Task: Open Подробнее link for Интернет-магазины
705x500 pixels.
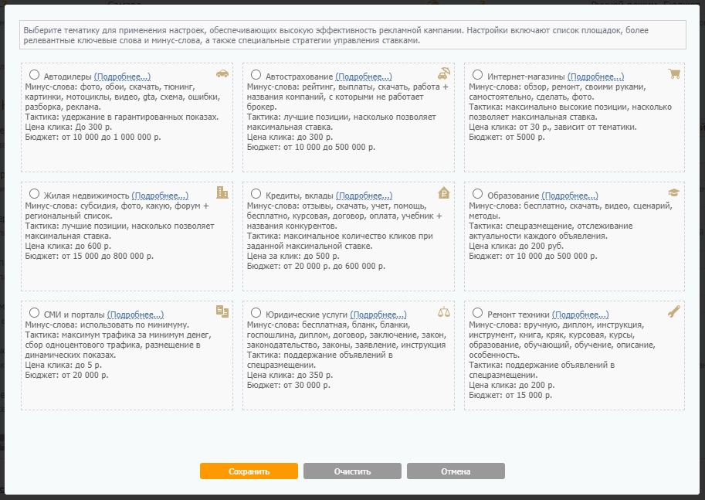Action: tap(595, 77)
